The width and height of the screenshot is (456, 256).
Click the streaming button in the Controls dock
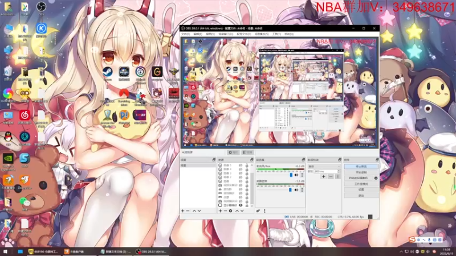[x=361, y=167]
